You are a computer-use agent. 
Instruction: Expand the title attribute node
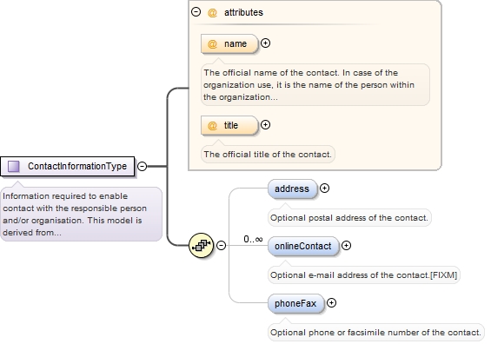(x=266, y=125)
